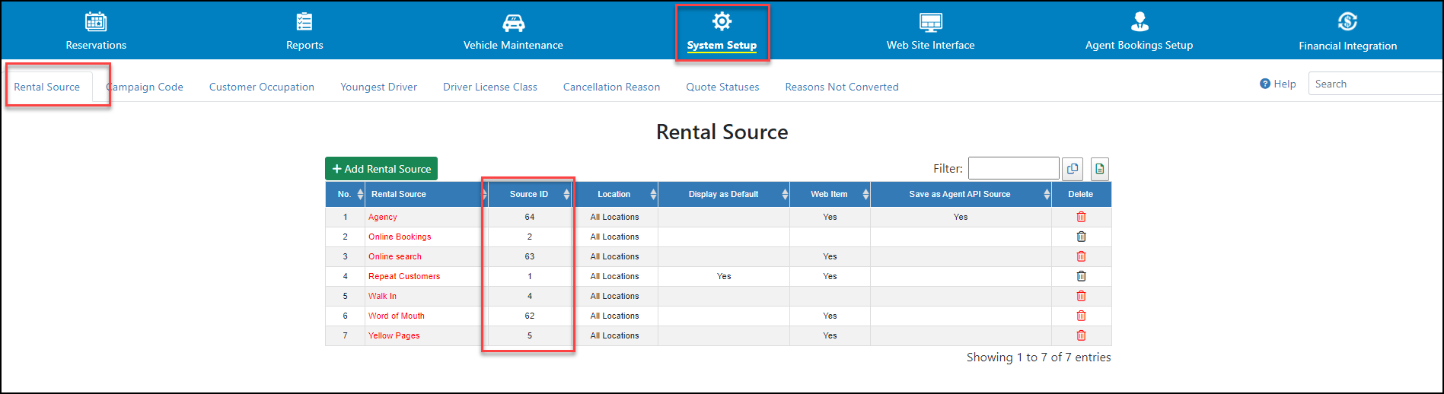Delete the Word of Mouth rental source
The image size is (1444, 394).
coord(1081,316)
